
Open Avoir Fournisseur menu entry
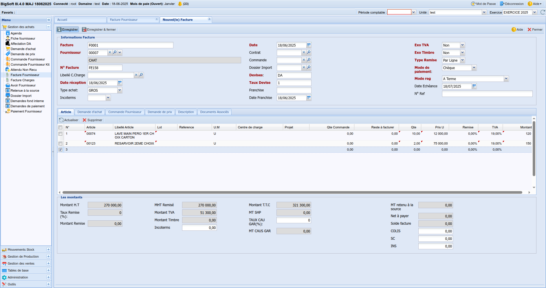point(23,85)
